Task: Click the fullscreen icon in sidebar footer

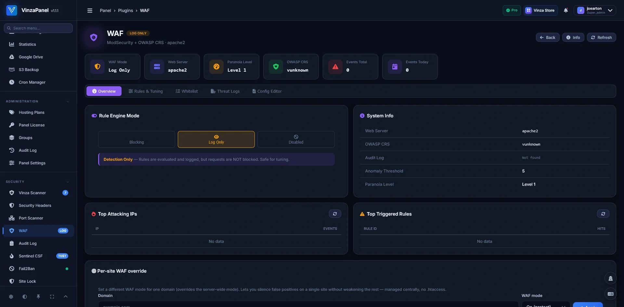Action: (52, 297)
